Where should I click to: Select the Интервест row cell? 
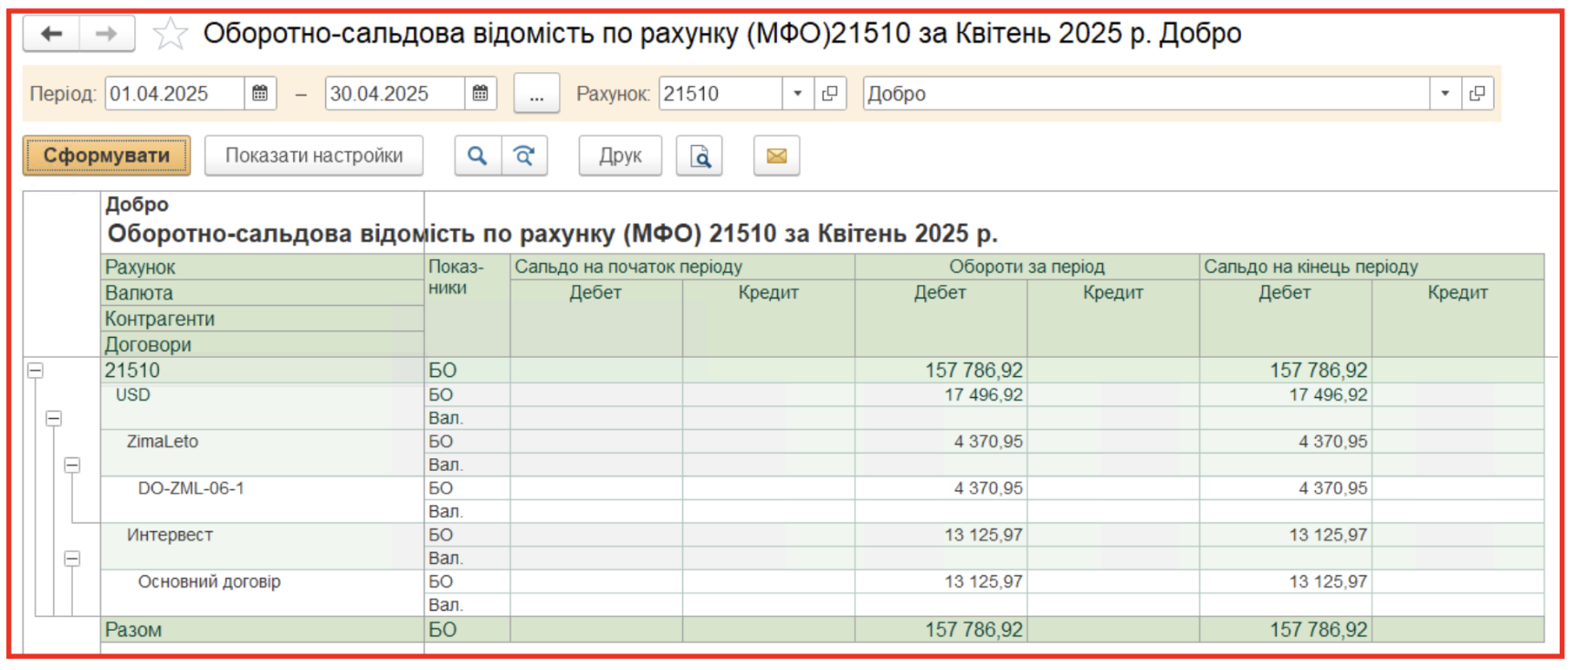coord(262,546)
